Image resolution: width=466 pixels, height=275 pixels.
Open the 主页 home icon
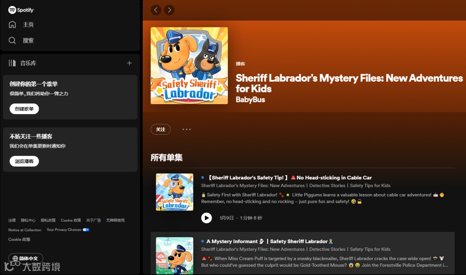12,24
